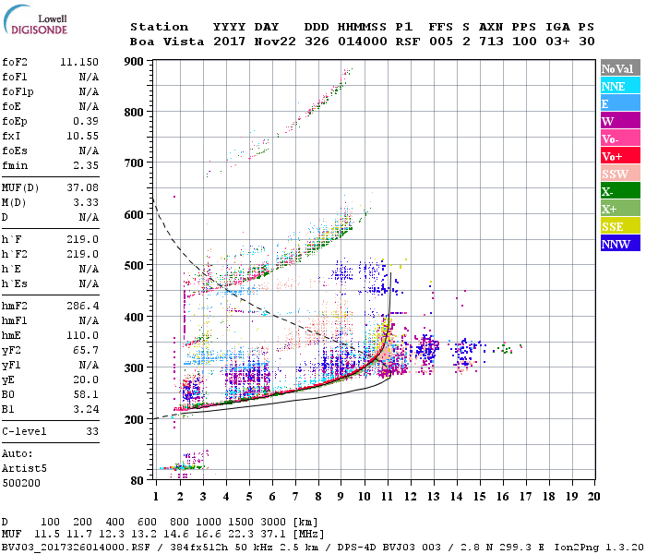Screen dimensions: 646x554
Task: Click the Lowell Digisonde logo
Action: (x=35, y=20)
